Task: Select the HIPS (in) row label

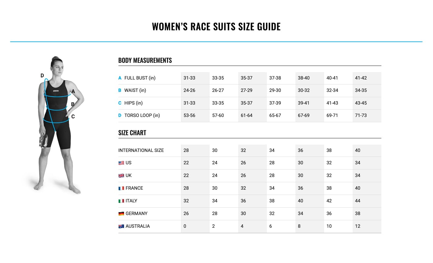Action: click(x=133, y=103)
